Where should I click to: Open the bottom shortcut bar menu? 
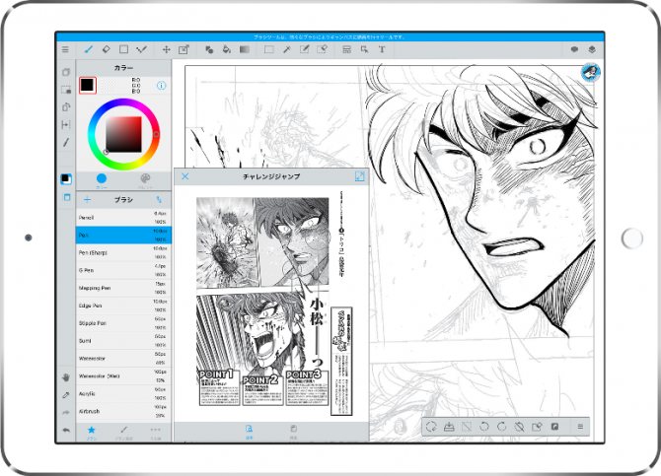(x=580, y=427)
